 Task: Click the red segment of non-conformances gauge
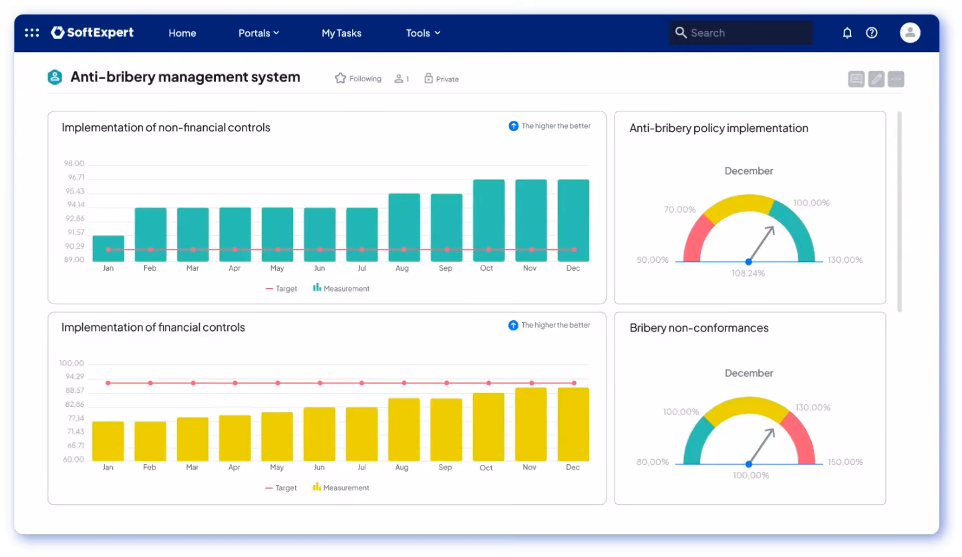[x=800, y=437]
